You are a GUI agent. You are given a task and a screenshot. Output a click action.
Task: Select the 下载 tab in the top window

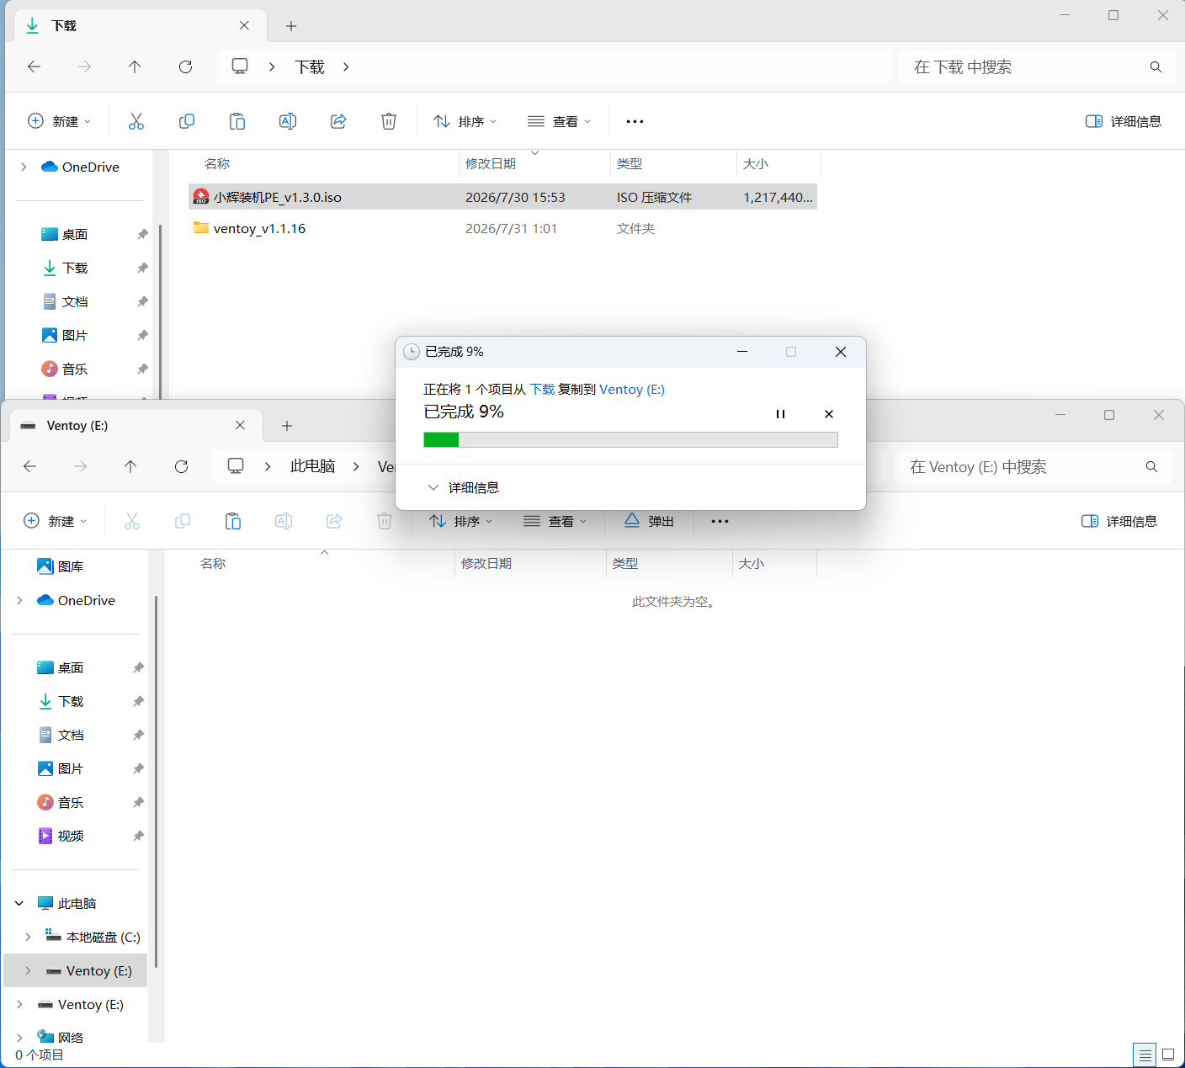[x=141, y=26]
